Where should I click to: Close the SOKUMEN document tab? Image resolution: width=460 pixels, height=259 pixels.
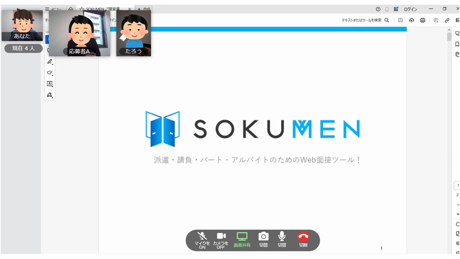(130, 9)
